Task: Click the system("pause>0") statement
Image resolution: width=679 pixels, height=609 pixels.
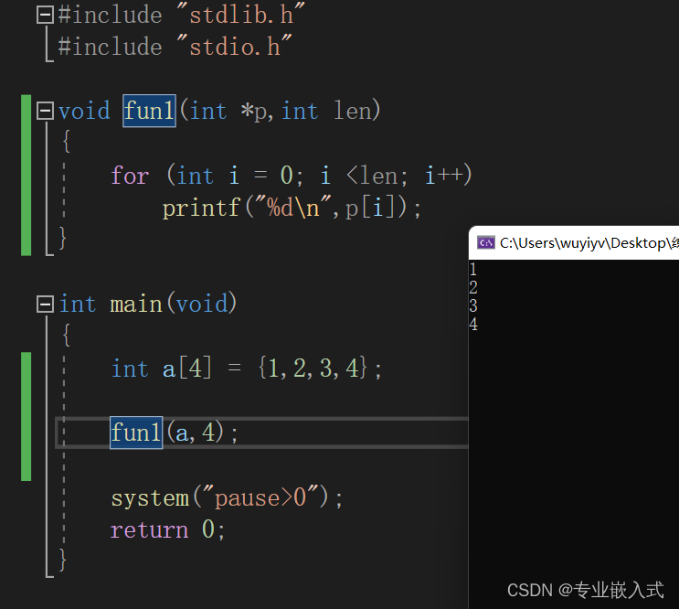Action: (x=227, y=498)
